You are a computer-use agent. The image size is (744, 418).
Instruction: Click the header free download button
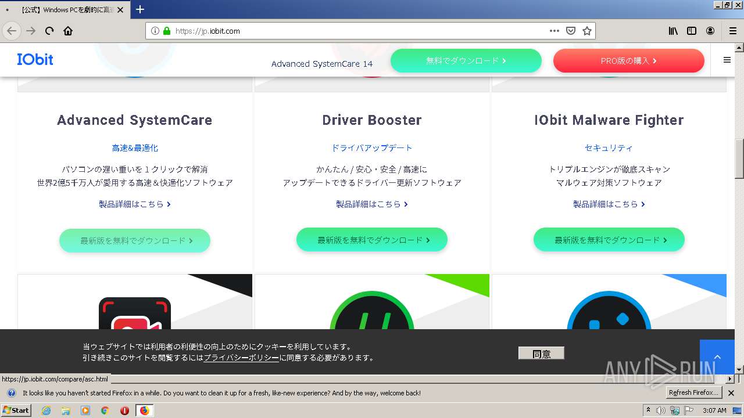click(466, 60)
